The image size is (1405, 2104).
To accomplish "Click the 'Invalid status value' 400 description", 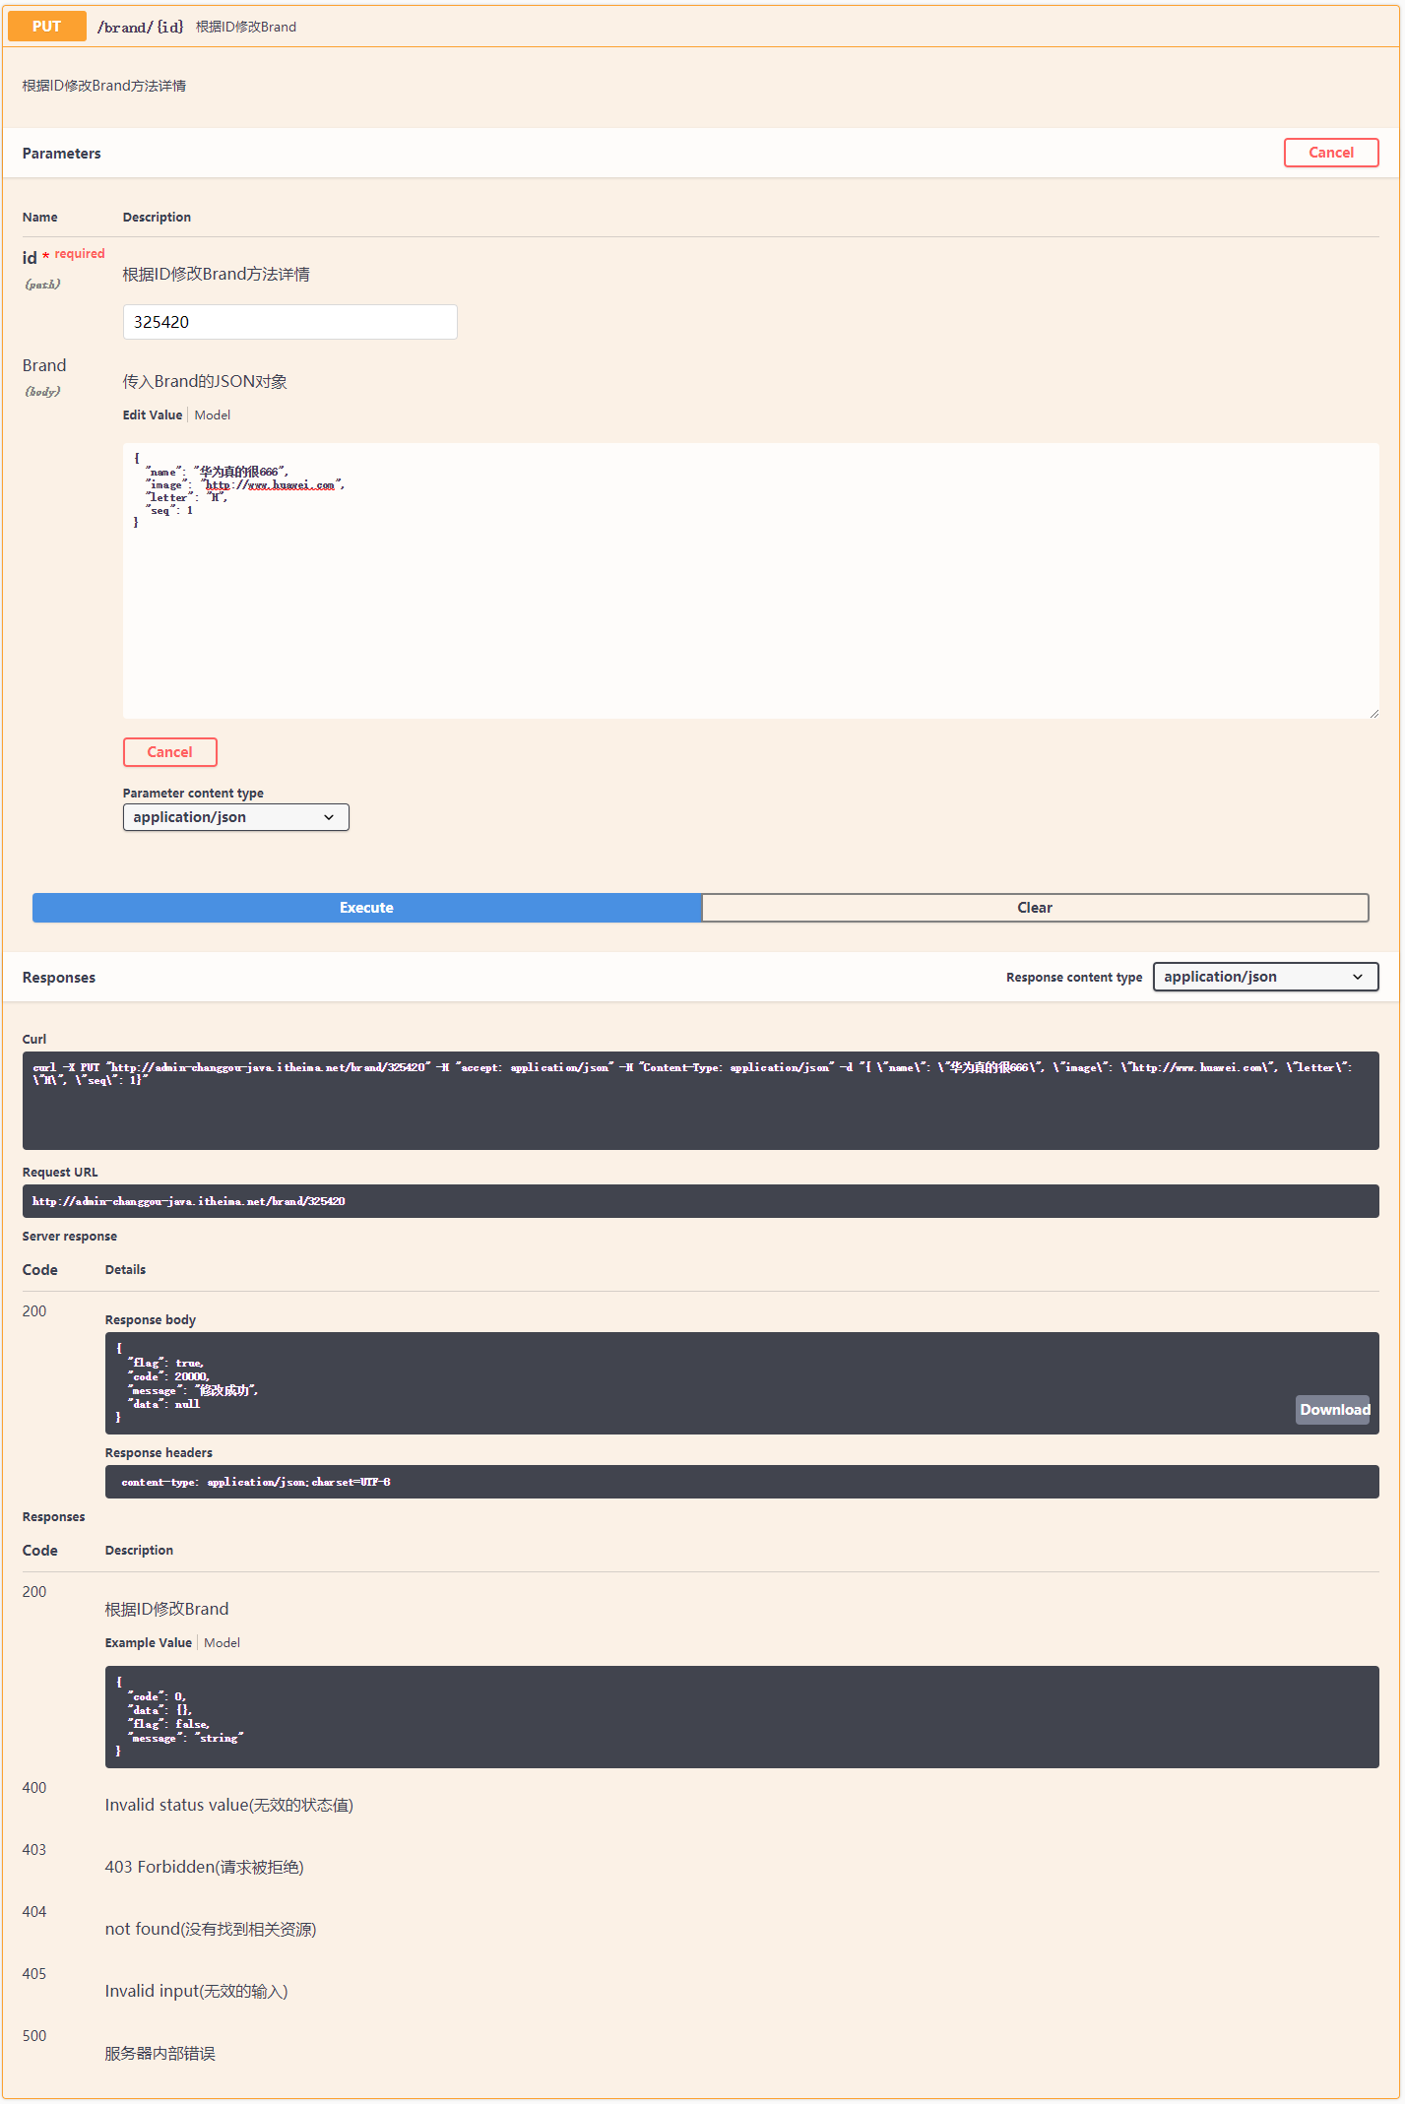I will 229,1805.
